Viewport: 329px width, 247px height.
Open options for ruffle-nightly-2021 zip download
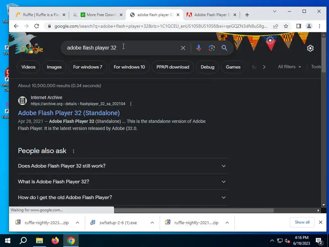point(227,223)
